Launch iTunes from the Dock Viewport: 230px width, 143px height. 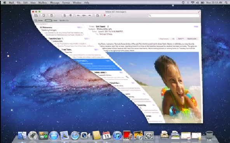(x=117, y=135)
